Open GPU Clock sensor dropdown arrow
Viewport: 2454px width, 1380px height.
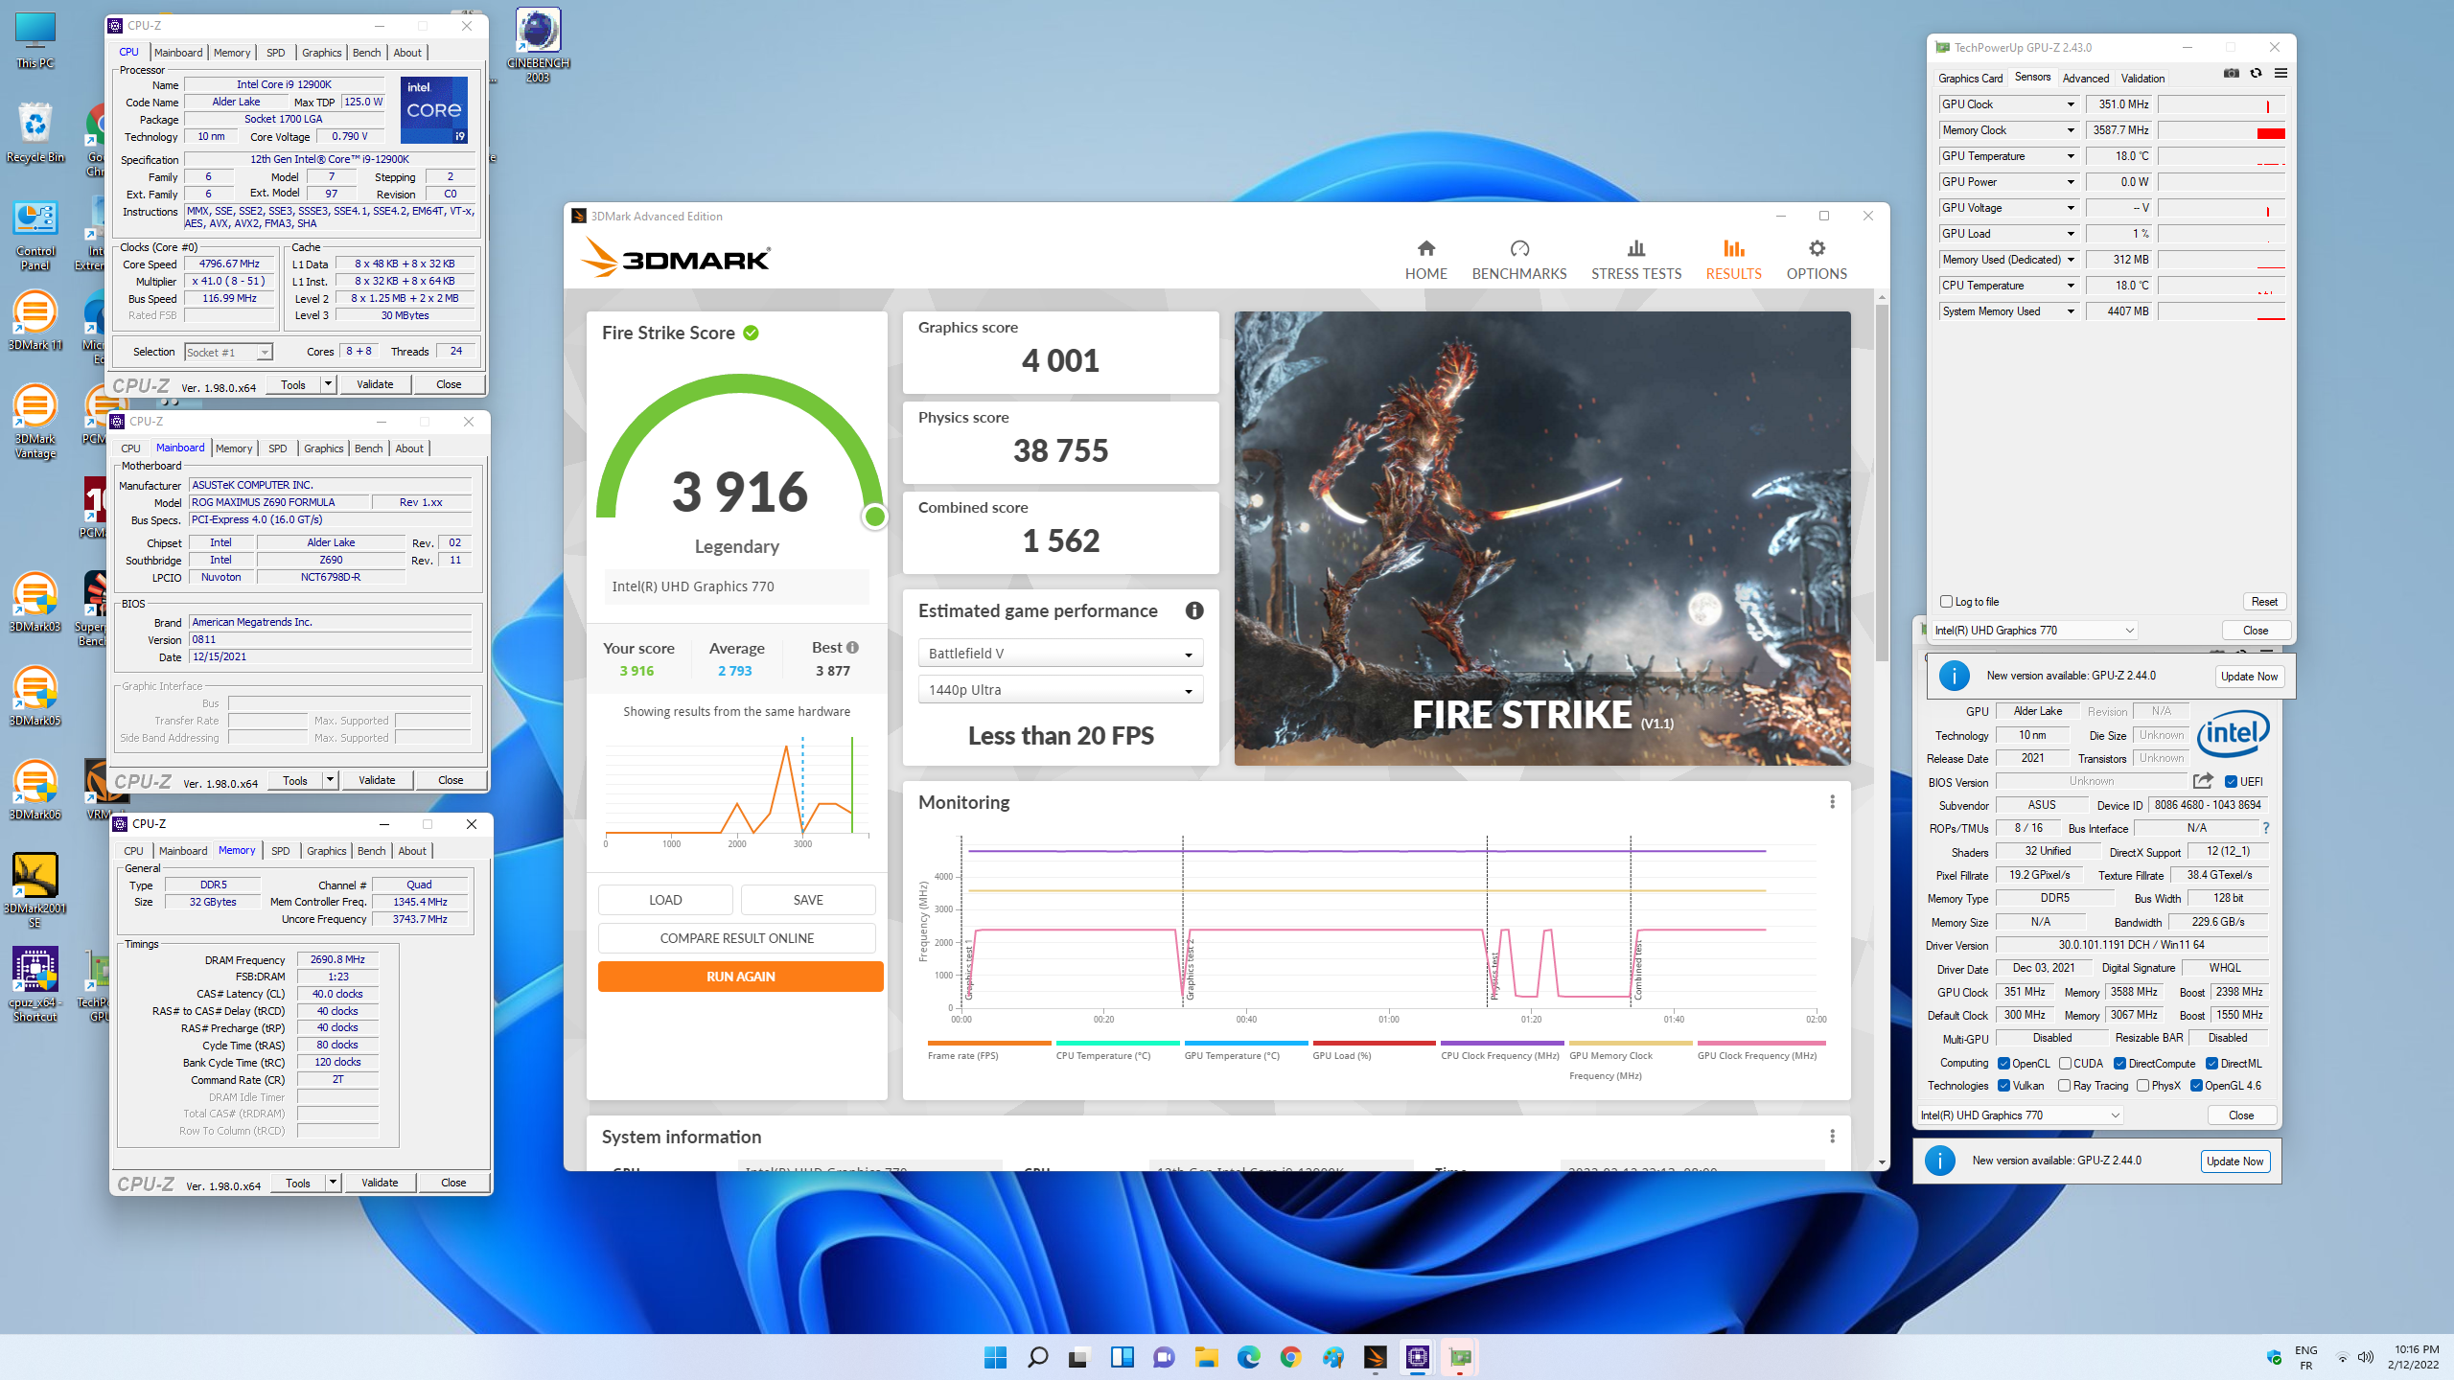click(2071, 104)
